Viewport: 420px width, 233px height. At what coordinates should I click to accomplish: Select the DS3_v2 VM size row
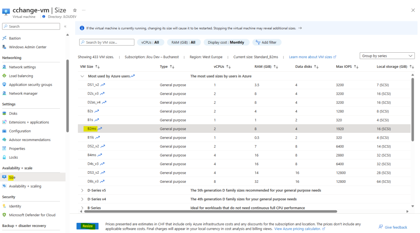(x=244, y=173)
